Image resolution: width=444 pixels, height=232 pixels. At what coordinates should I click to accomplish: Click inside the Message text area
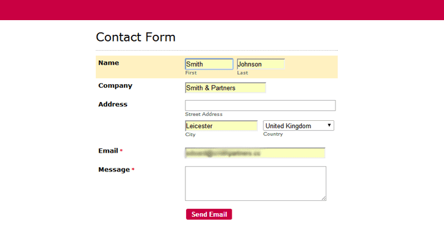tap(256, 184)
